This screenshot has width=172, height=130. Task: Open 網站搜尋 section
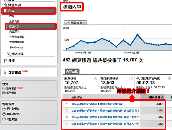pos(17,54)
